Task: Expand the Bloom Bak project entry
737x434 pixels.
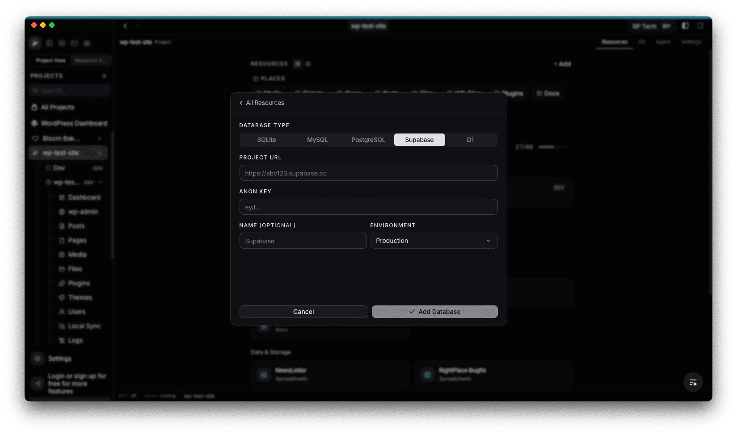Action: 100,138
